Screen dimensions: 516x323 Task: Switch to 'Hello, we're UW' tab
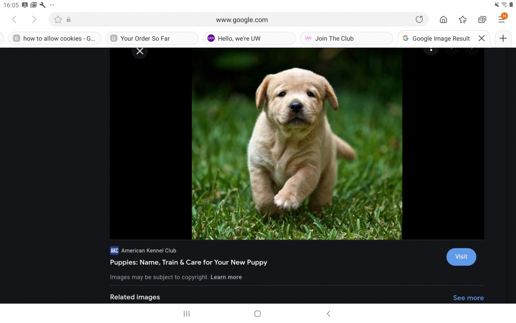(249, 39)
